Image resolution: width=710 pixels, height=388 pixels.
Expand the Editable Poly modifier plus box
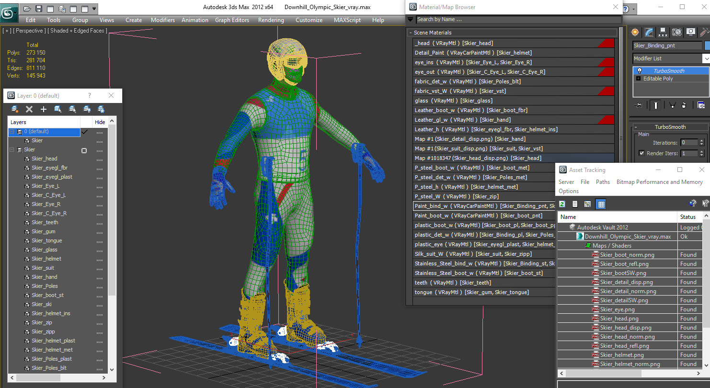point(638,79)
